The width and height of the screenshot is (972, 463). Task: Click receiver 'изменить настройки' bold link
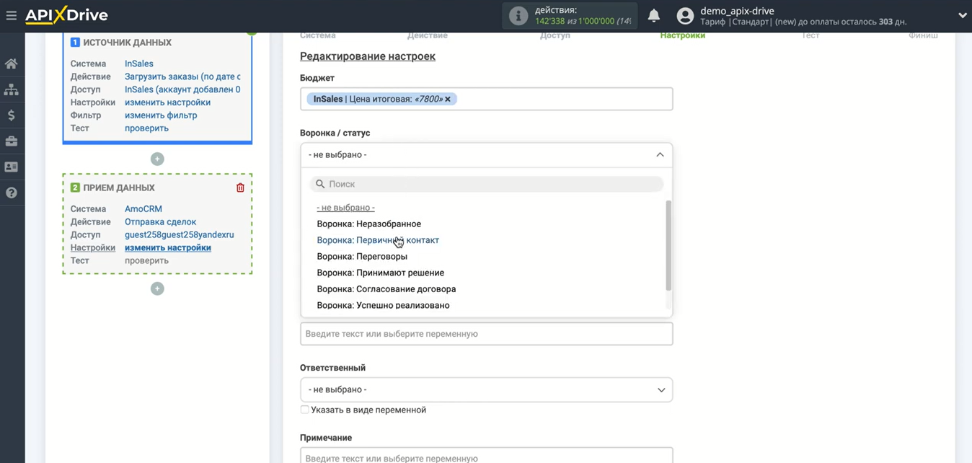pyautogui.click(x=168, y=247)
